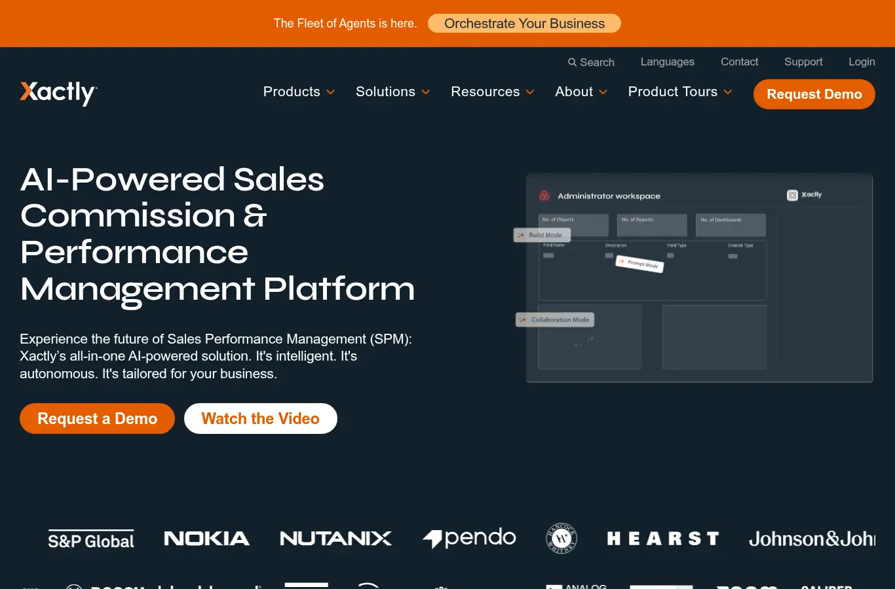Click the Xactly icon in workspace preview
Image resolution: width=895 pixels, height=589 pixels.
(x=792, y=195)
